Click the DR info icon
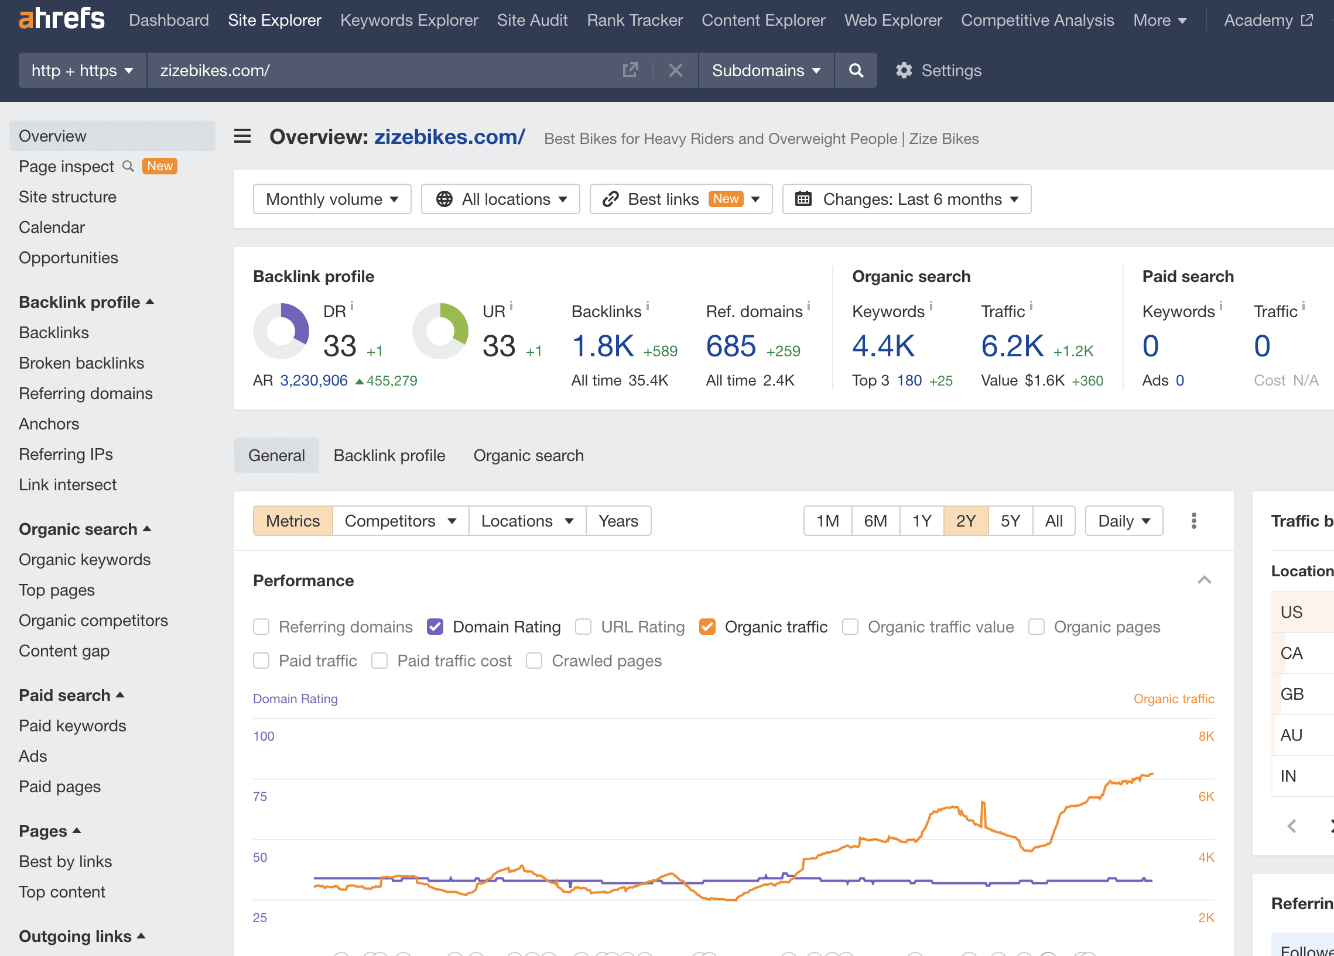Screen dimensions: 1334x956 352,305
